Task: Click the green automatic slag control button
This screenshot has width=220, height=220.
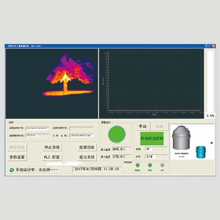Action: [x=151, y=139]
